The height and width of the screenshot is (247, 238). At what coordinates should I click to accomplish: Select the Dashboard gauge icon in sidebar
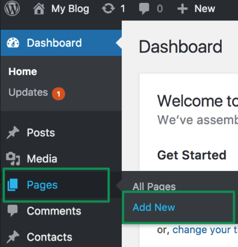[13, 43]
